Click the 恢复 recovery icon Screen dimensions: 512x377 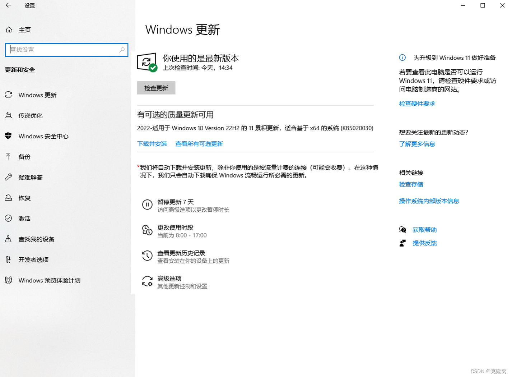coord(9,198)
